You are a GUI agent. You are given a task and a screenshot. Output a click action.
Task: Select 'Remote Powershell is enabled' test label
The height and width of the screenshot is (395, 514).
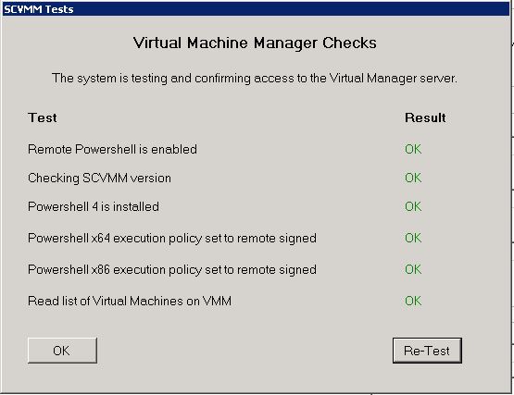112,149
